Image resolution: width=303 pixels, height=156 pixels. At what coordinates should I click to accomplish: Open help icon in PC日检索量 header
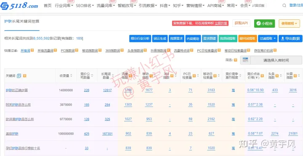(194, 75)
